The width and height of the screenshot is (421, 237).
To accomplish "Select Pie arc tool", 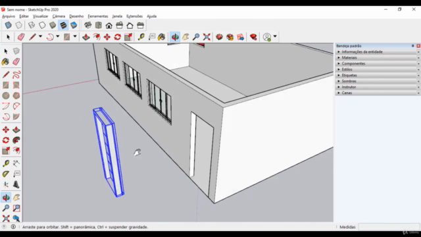I will pos(16,117).
